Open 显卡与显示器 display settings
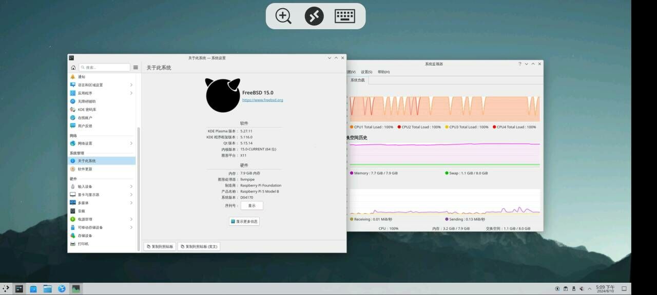Image resolution: width=657 pixels, height=295 pixels. coord(103,195)
